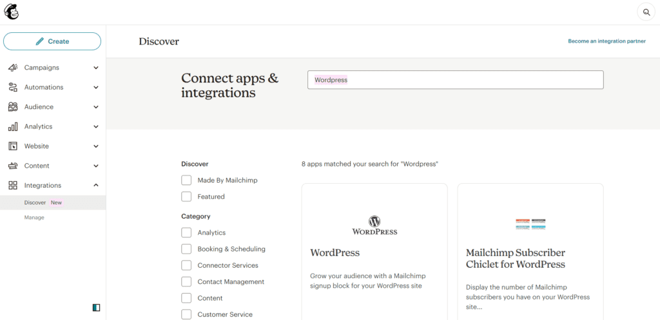Check the Made By Mailchimp filter
Image resolution: width=660 pixels, height=320 pixels.
tap(186, 180)
